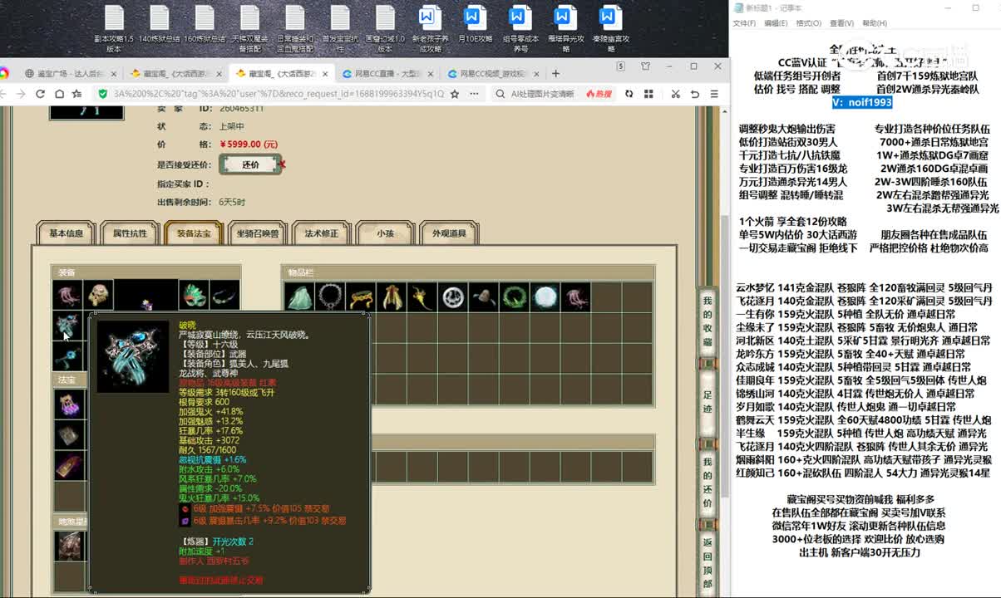Select the green robe in 物品栏
Screen dimensions: 1001x598
[x=298, y=297]
